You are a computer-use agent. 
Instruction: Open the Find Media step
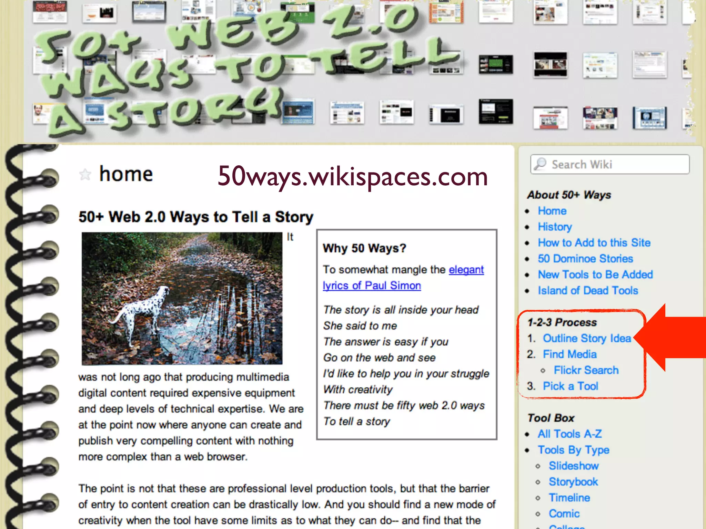pos(569,354)
